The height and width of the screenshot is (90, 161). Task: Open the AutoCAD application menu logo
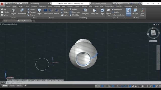(x=2, y=4)
